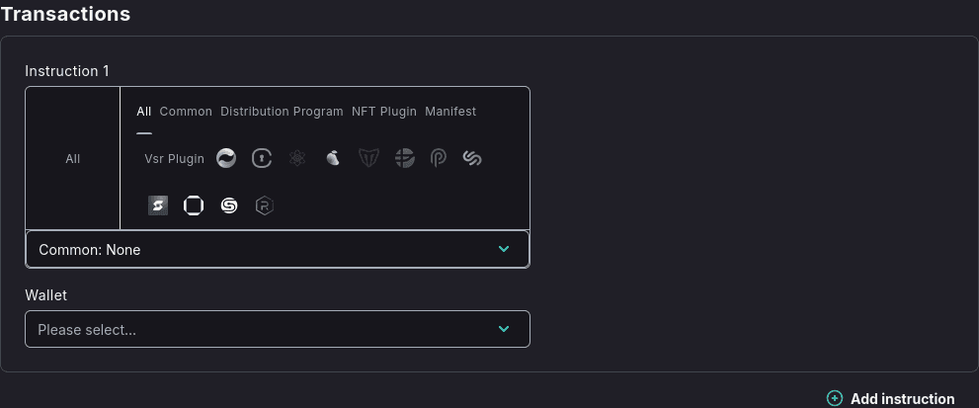The height and width of the screenshot is (408, 979).
Task: Open the Distribution Program tab
Action: click(x=282, y=112)
